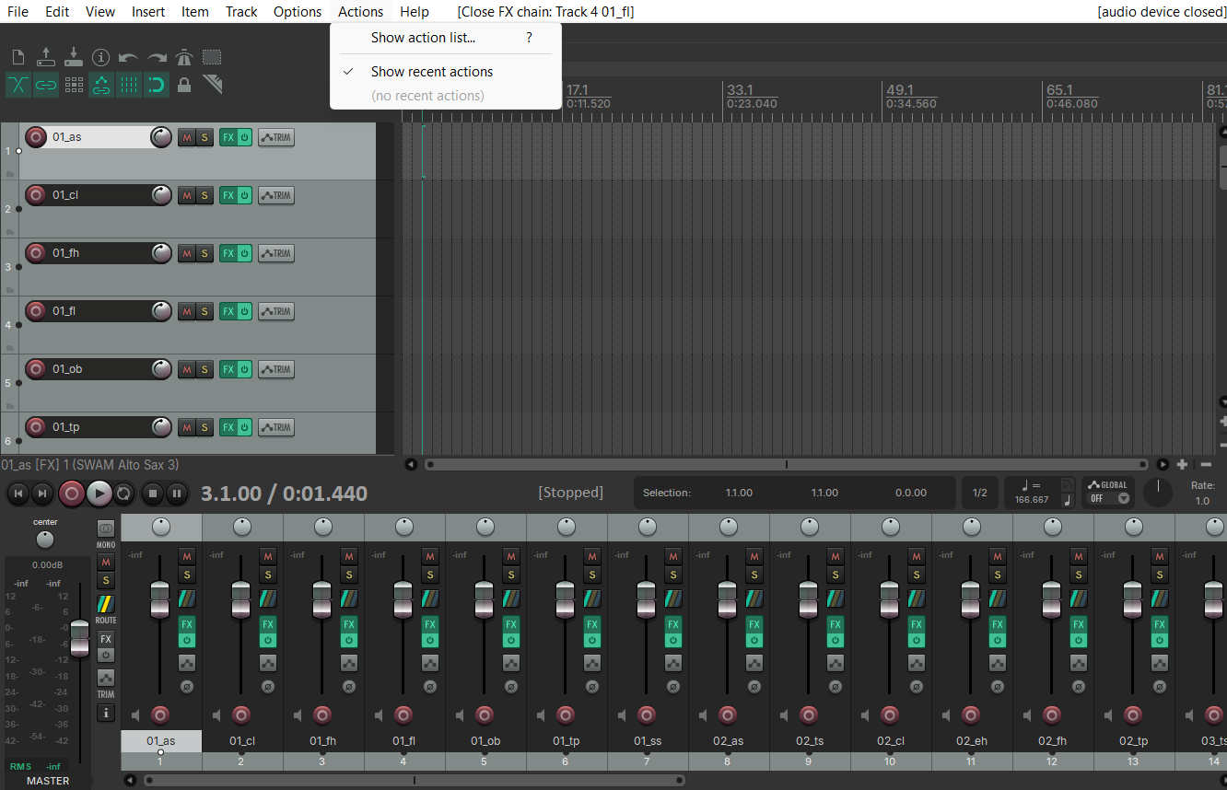Click the Redo arrow icon
This screenshot has width=1227, height=790.
(157, 57)
